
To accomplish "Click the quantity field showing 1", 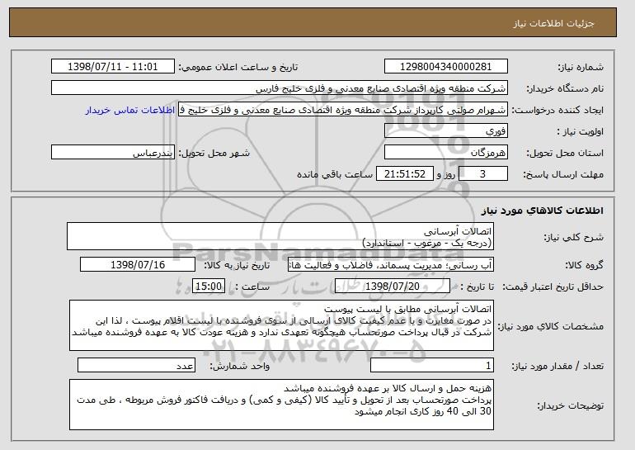I will [x=432, y=365].
